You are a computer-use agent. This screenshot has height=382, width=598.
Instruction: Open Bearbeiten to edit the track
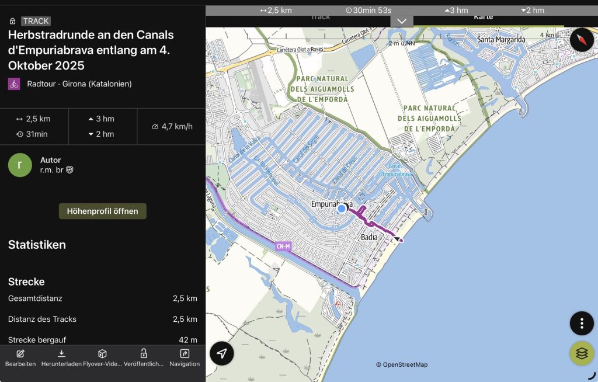(x=20, y=357)
